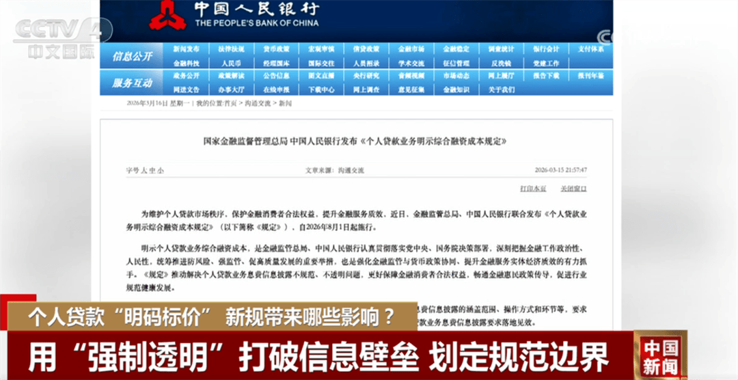Screen dimensions: 738x380
Task: Set font size to small (小)
Action: pos(161,170)
